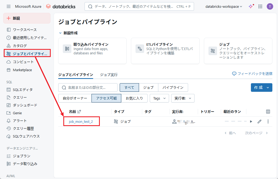The height and width of the screenshot is (179, 278).
Task: Sort by the 名前 column sort icon
Action: click(x=79, y=112)
